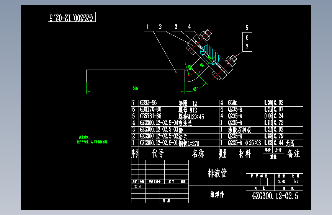The width and height of the screenshot is (332, 215).
Task: Click the 设计 label in the revision block
Action: click(x=138, y=186)
